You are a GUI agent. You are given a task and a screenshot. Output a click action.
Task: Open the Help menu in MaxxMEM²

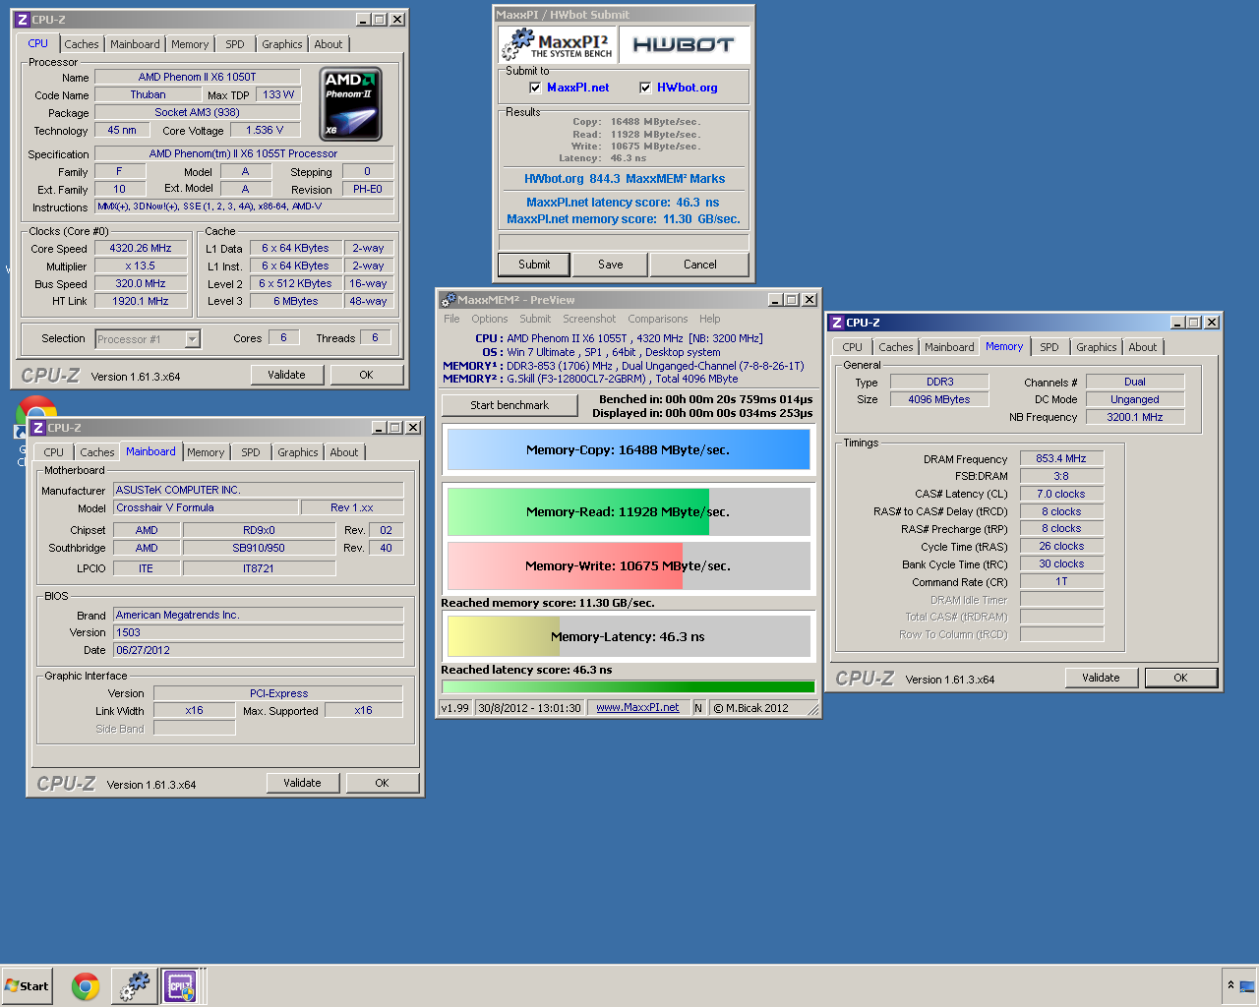click(x=710, y=319)
